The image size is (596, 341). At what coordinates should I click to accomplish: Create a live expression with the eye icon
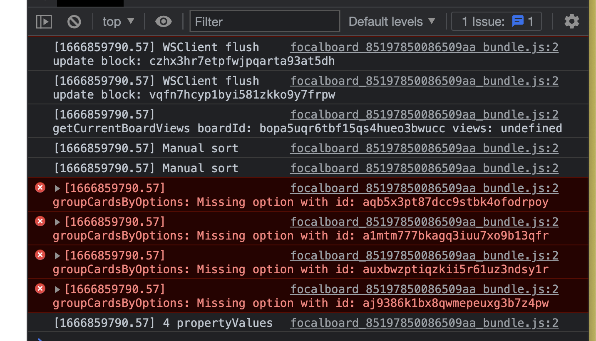click(x=164, y=21)
